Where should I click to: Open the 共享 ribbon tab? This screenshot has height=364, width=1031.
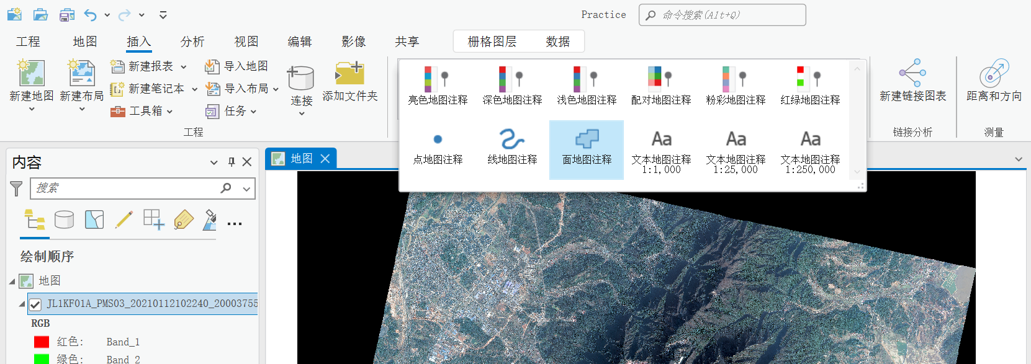tap(407, 42)
